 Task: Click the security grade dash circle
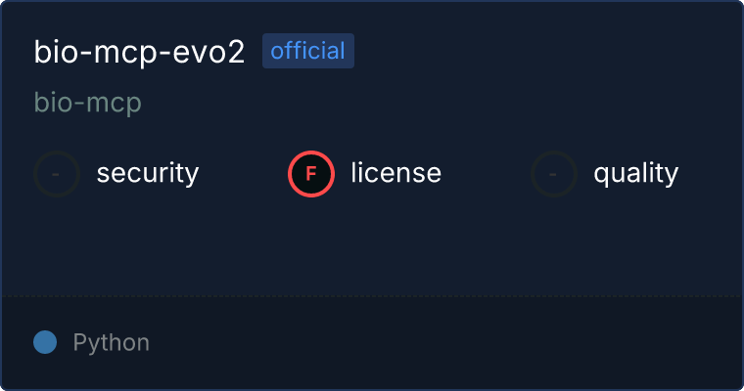[57, 174]
